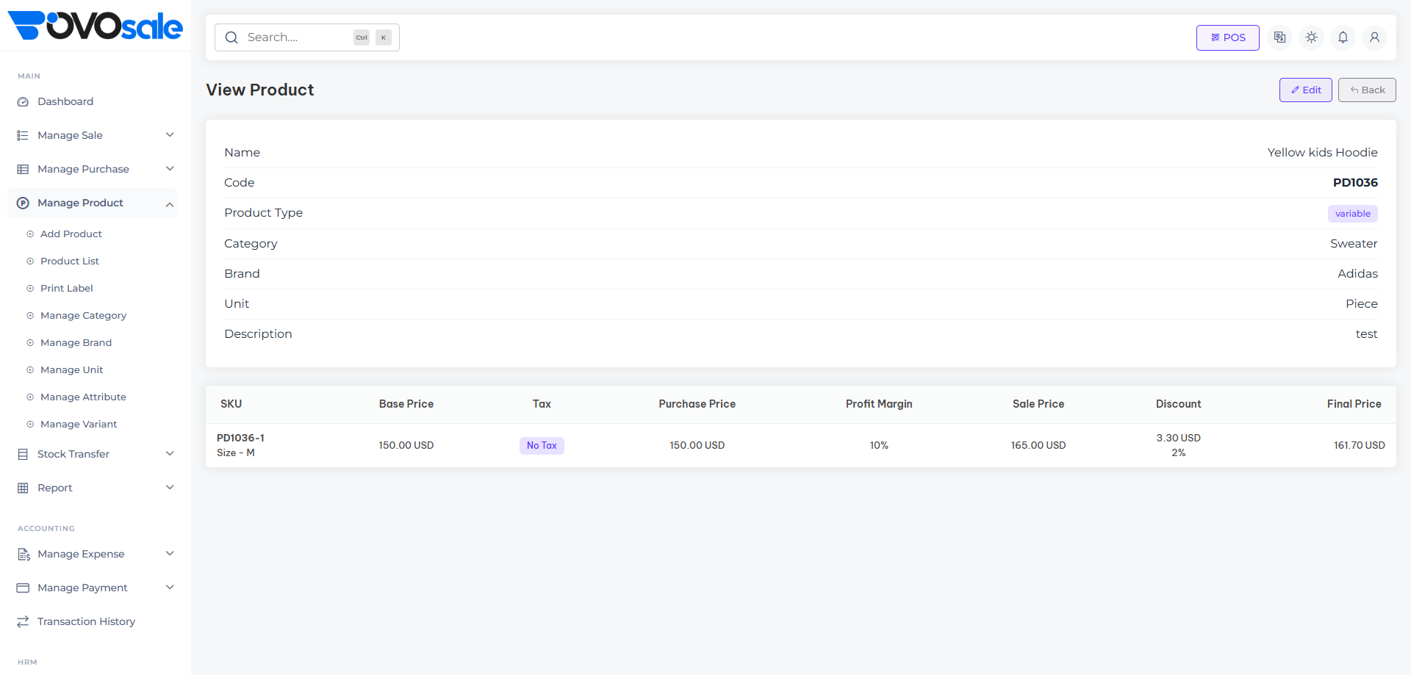This screenshot has width=1411, height=675.
Task: Click the Back button
Action: (x=1367, y=90)
